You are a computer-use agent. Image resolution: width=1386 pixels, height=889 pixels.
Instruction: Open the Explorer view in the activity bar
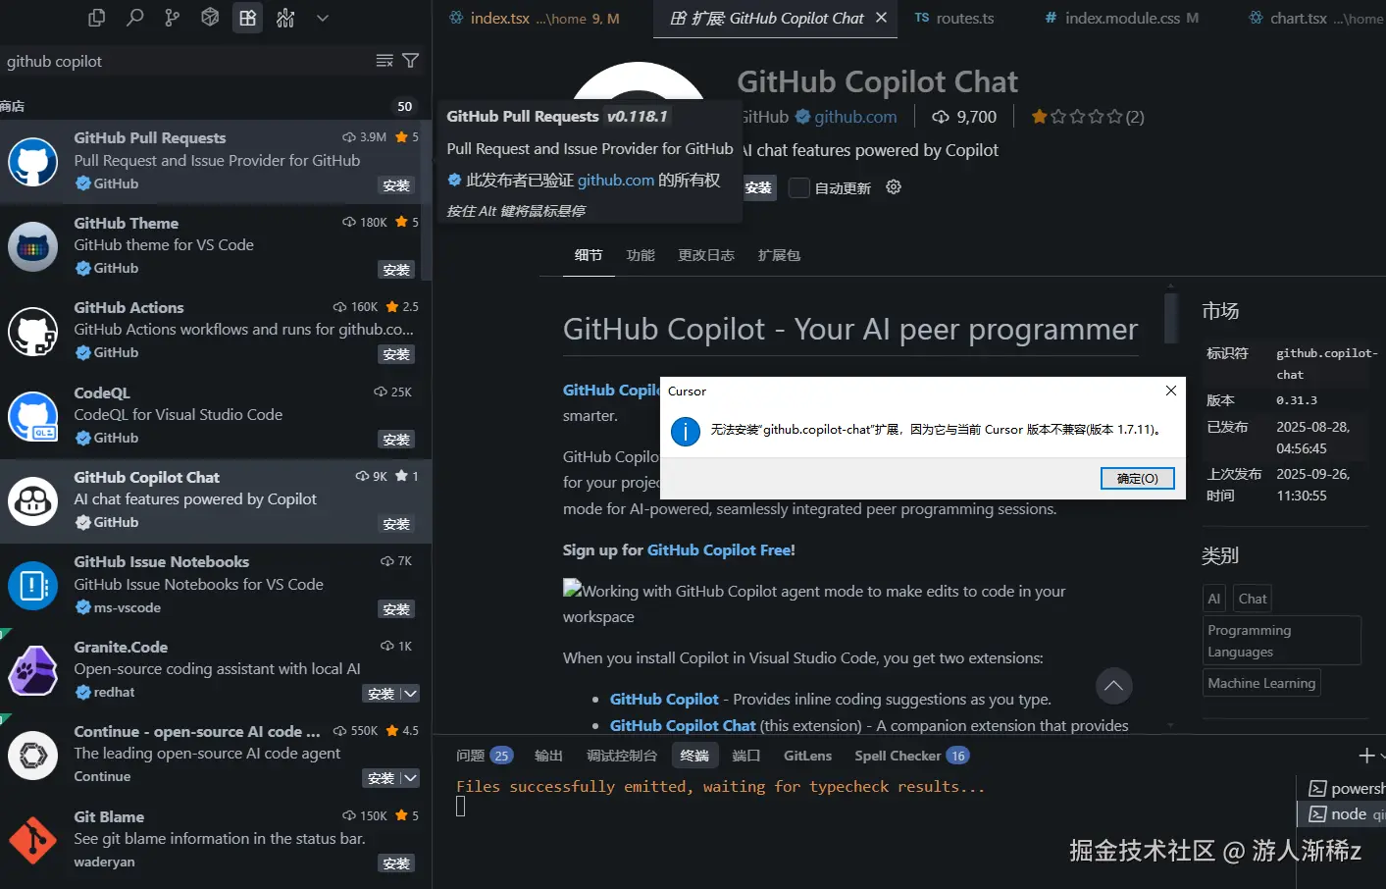coord(96,18)
